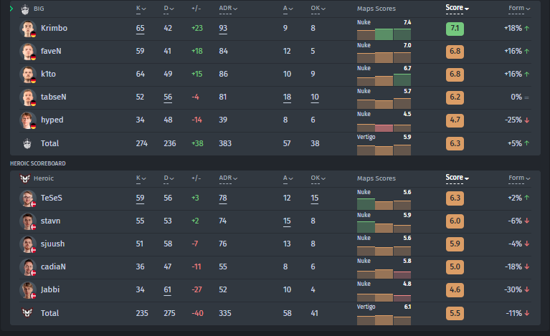Click the +/- column header in Heroic table

pos(196,178)
